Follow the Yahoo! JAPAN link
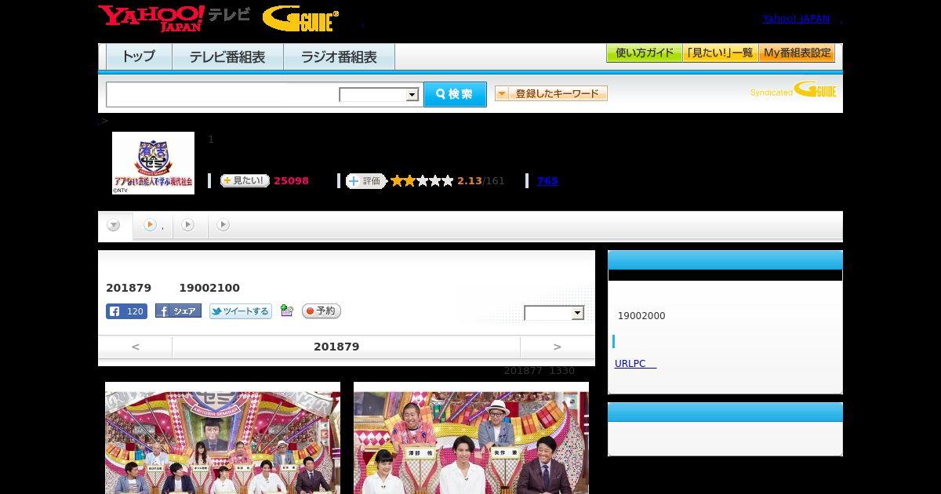Viewport: 941px width, 494px height. pyautogui.click(x=796, y=19)
